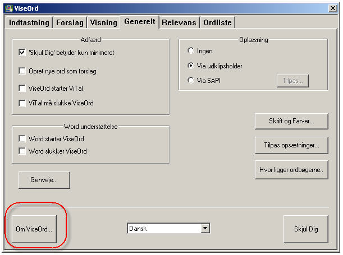Enable ViTal må slukke ViseOrd

click(22, 103)
